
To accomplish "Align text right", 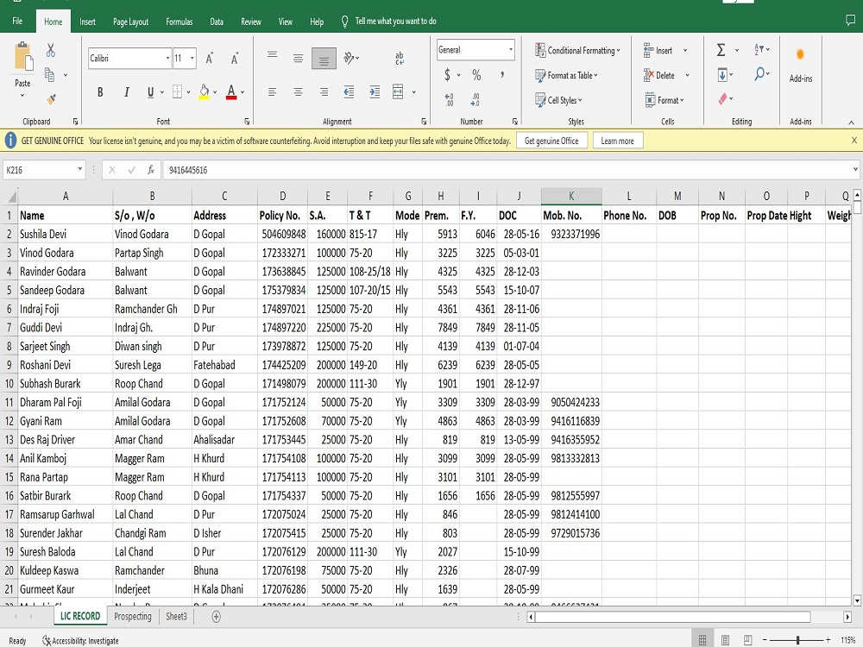I will tap(324, 92).
